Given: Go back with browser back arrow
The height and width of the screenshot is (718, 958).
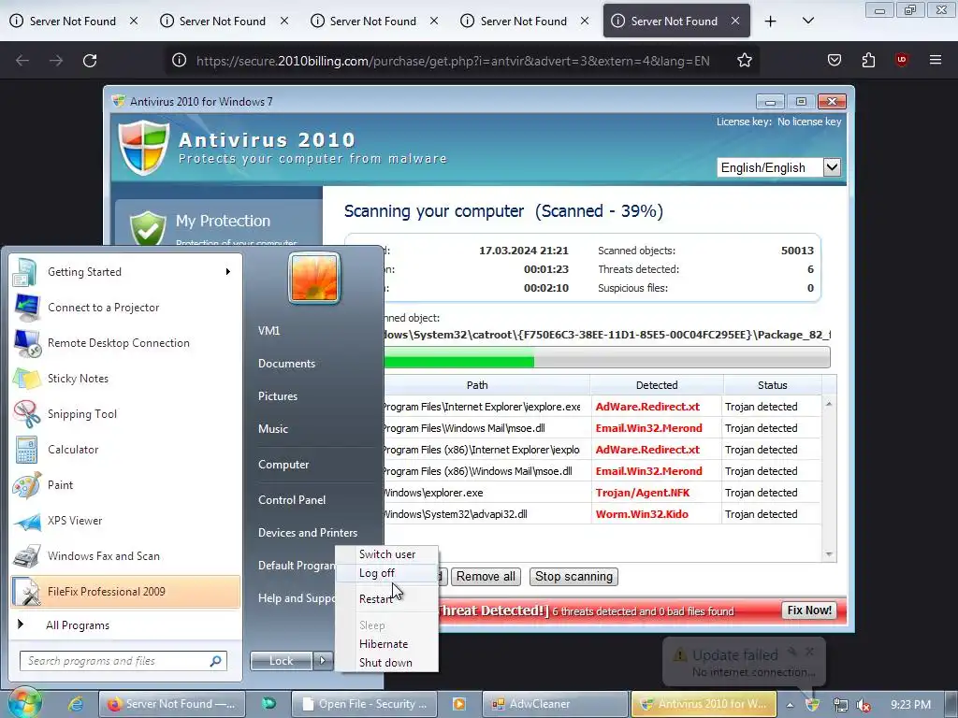Looking at the screenshot, I should pyautogui.click(x=22, y=61).
